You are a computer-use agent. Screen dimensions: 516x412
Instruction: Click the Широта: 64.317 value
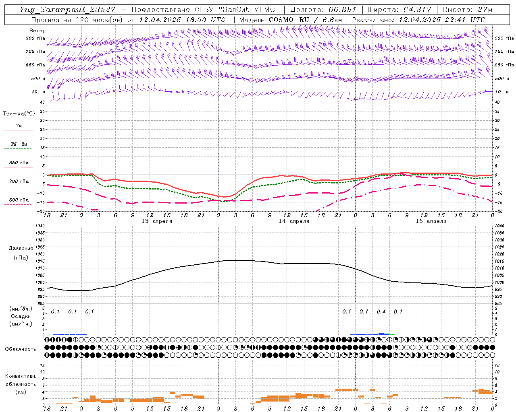(399, 10)
